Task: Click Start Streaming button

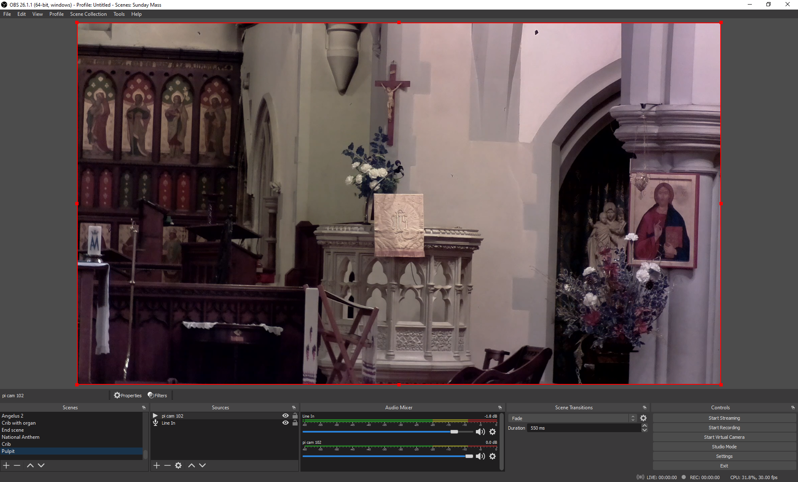Action: click(724, 418)
